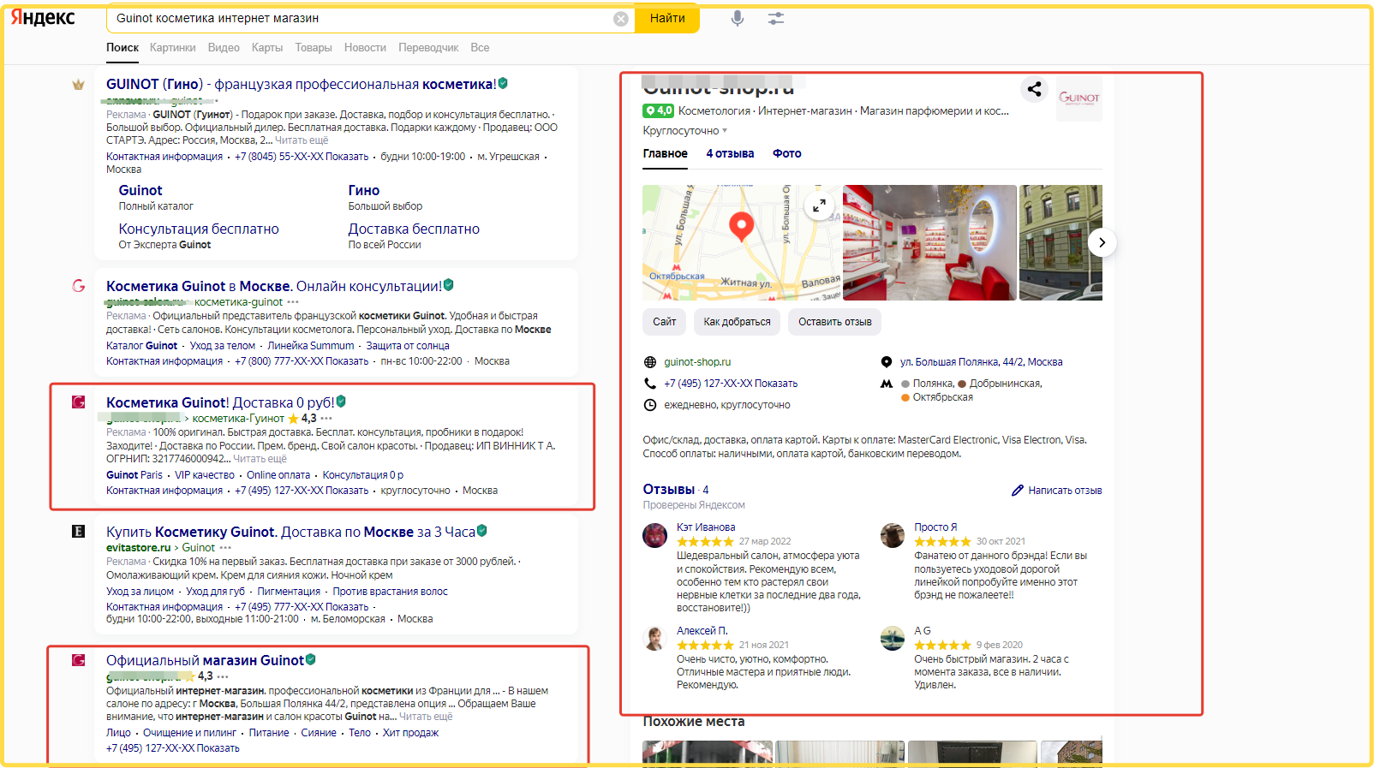1374x768 pixels.
Task: Click the Найти search button
Action: pyautogui.click(x=667, y=18)
